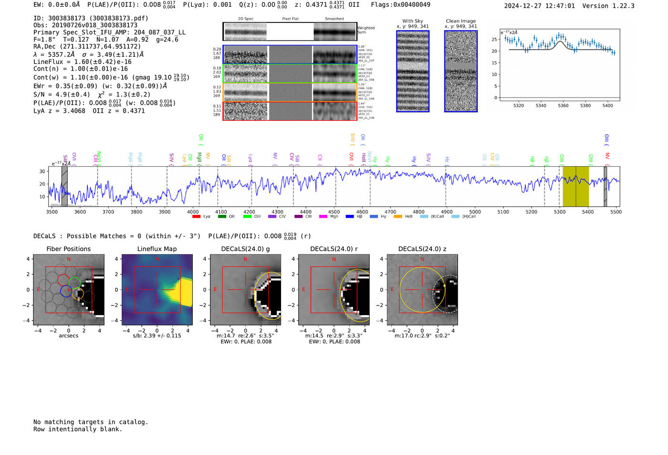Click the Primary Spec_Slot_IFU_AMP line
Image resolution: width=668 pixels, height=455 pixels.
[109, 32]
